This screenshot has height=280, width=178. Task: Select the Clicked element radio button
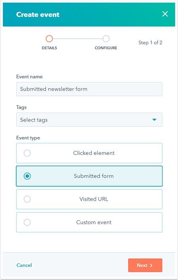coord(27,153)
